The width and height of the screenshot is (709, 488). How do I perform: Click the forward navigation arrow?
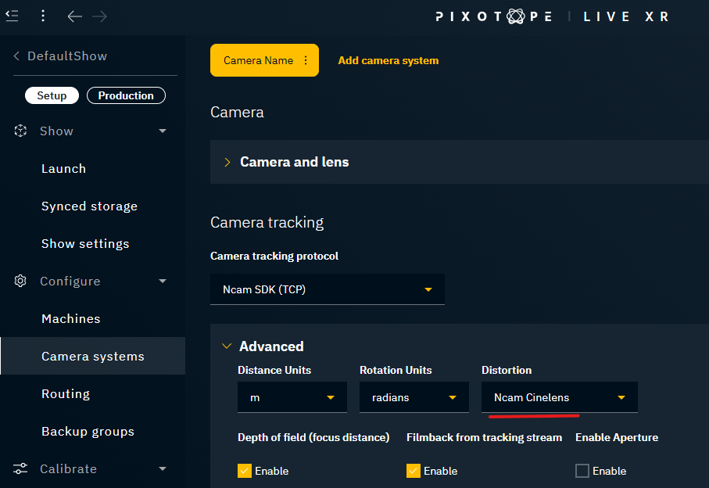tap(99, 16)
